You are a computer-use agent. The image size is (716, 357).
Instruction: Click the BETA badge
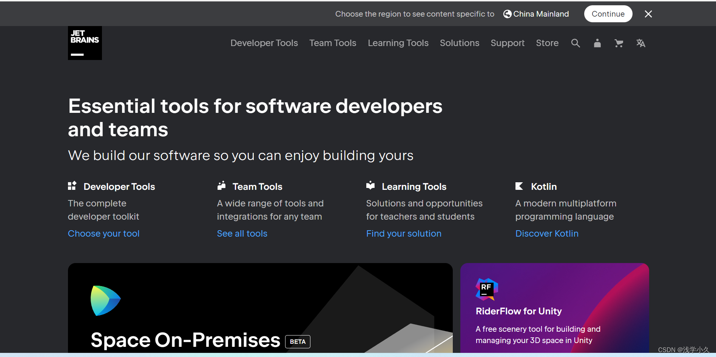(298, 342)
